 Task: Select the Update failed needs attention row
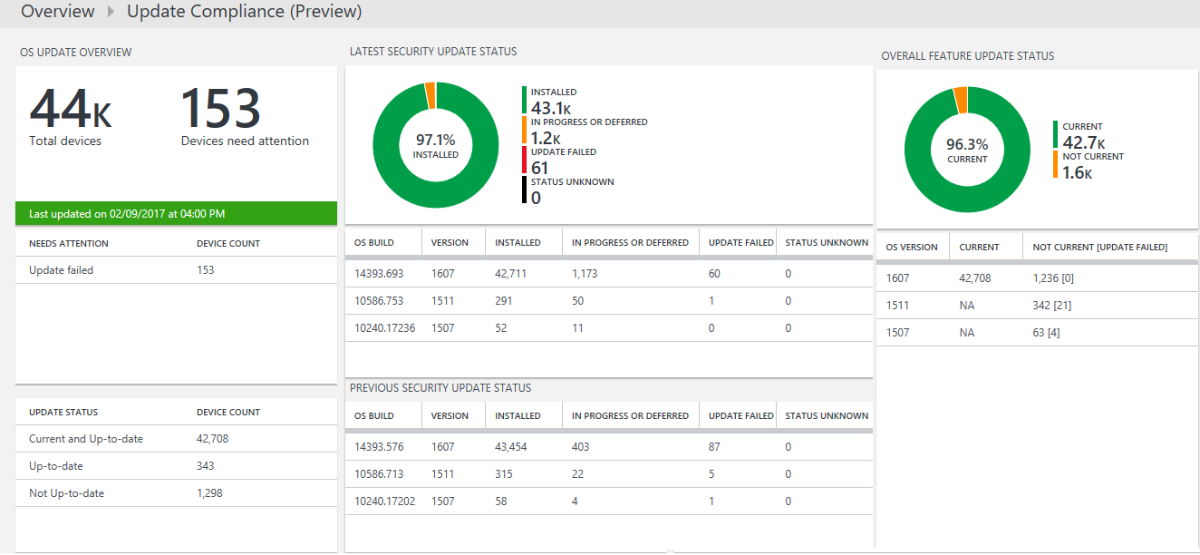click(176, 270)
